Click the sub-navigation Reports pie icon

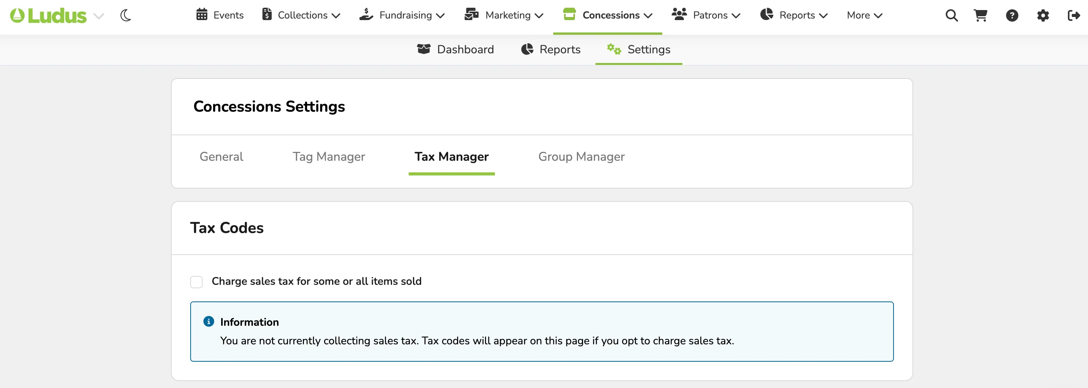click(527, 49)
